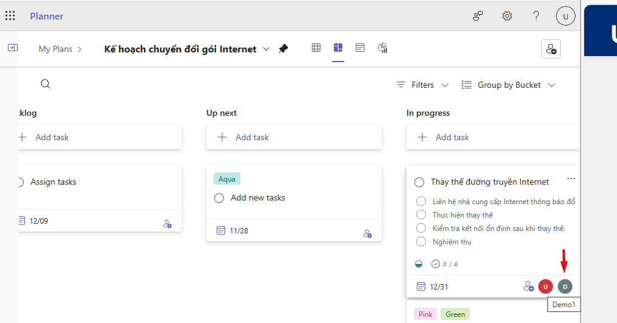Check off the Nghiệm thu checklist item
617x323 pixels.
pyautogui.click(x=420, y=241)
